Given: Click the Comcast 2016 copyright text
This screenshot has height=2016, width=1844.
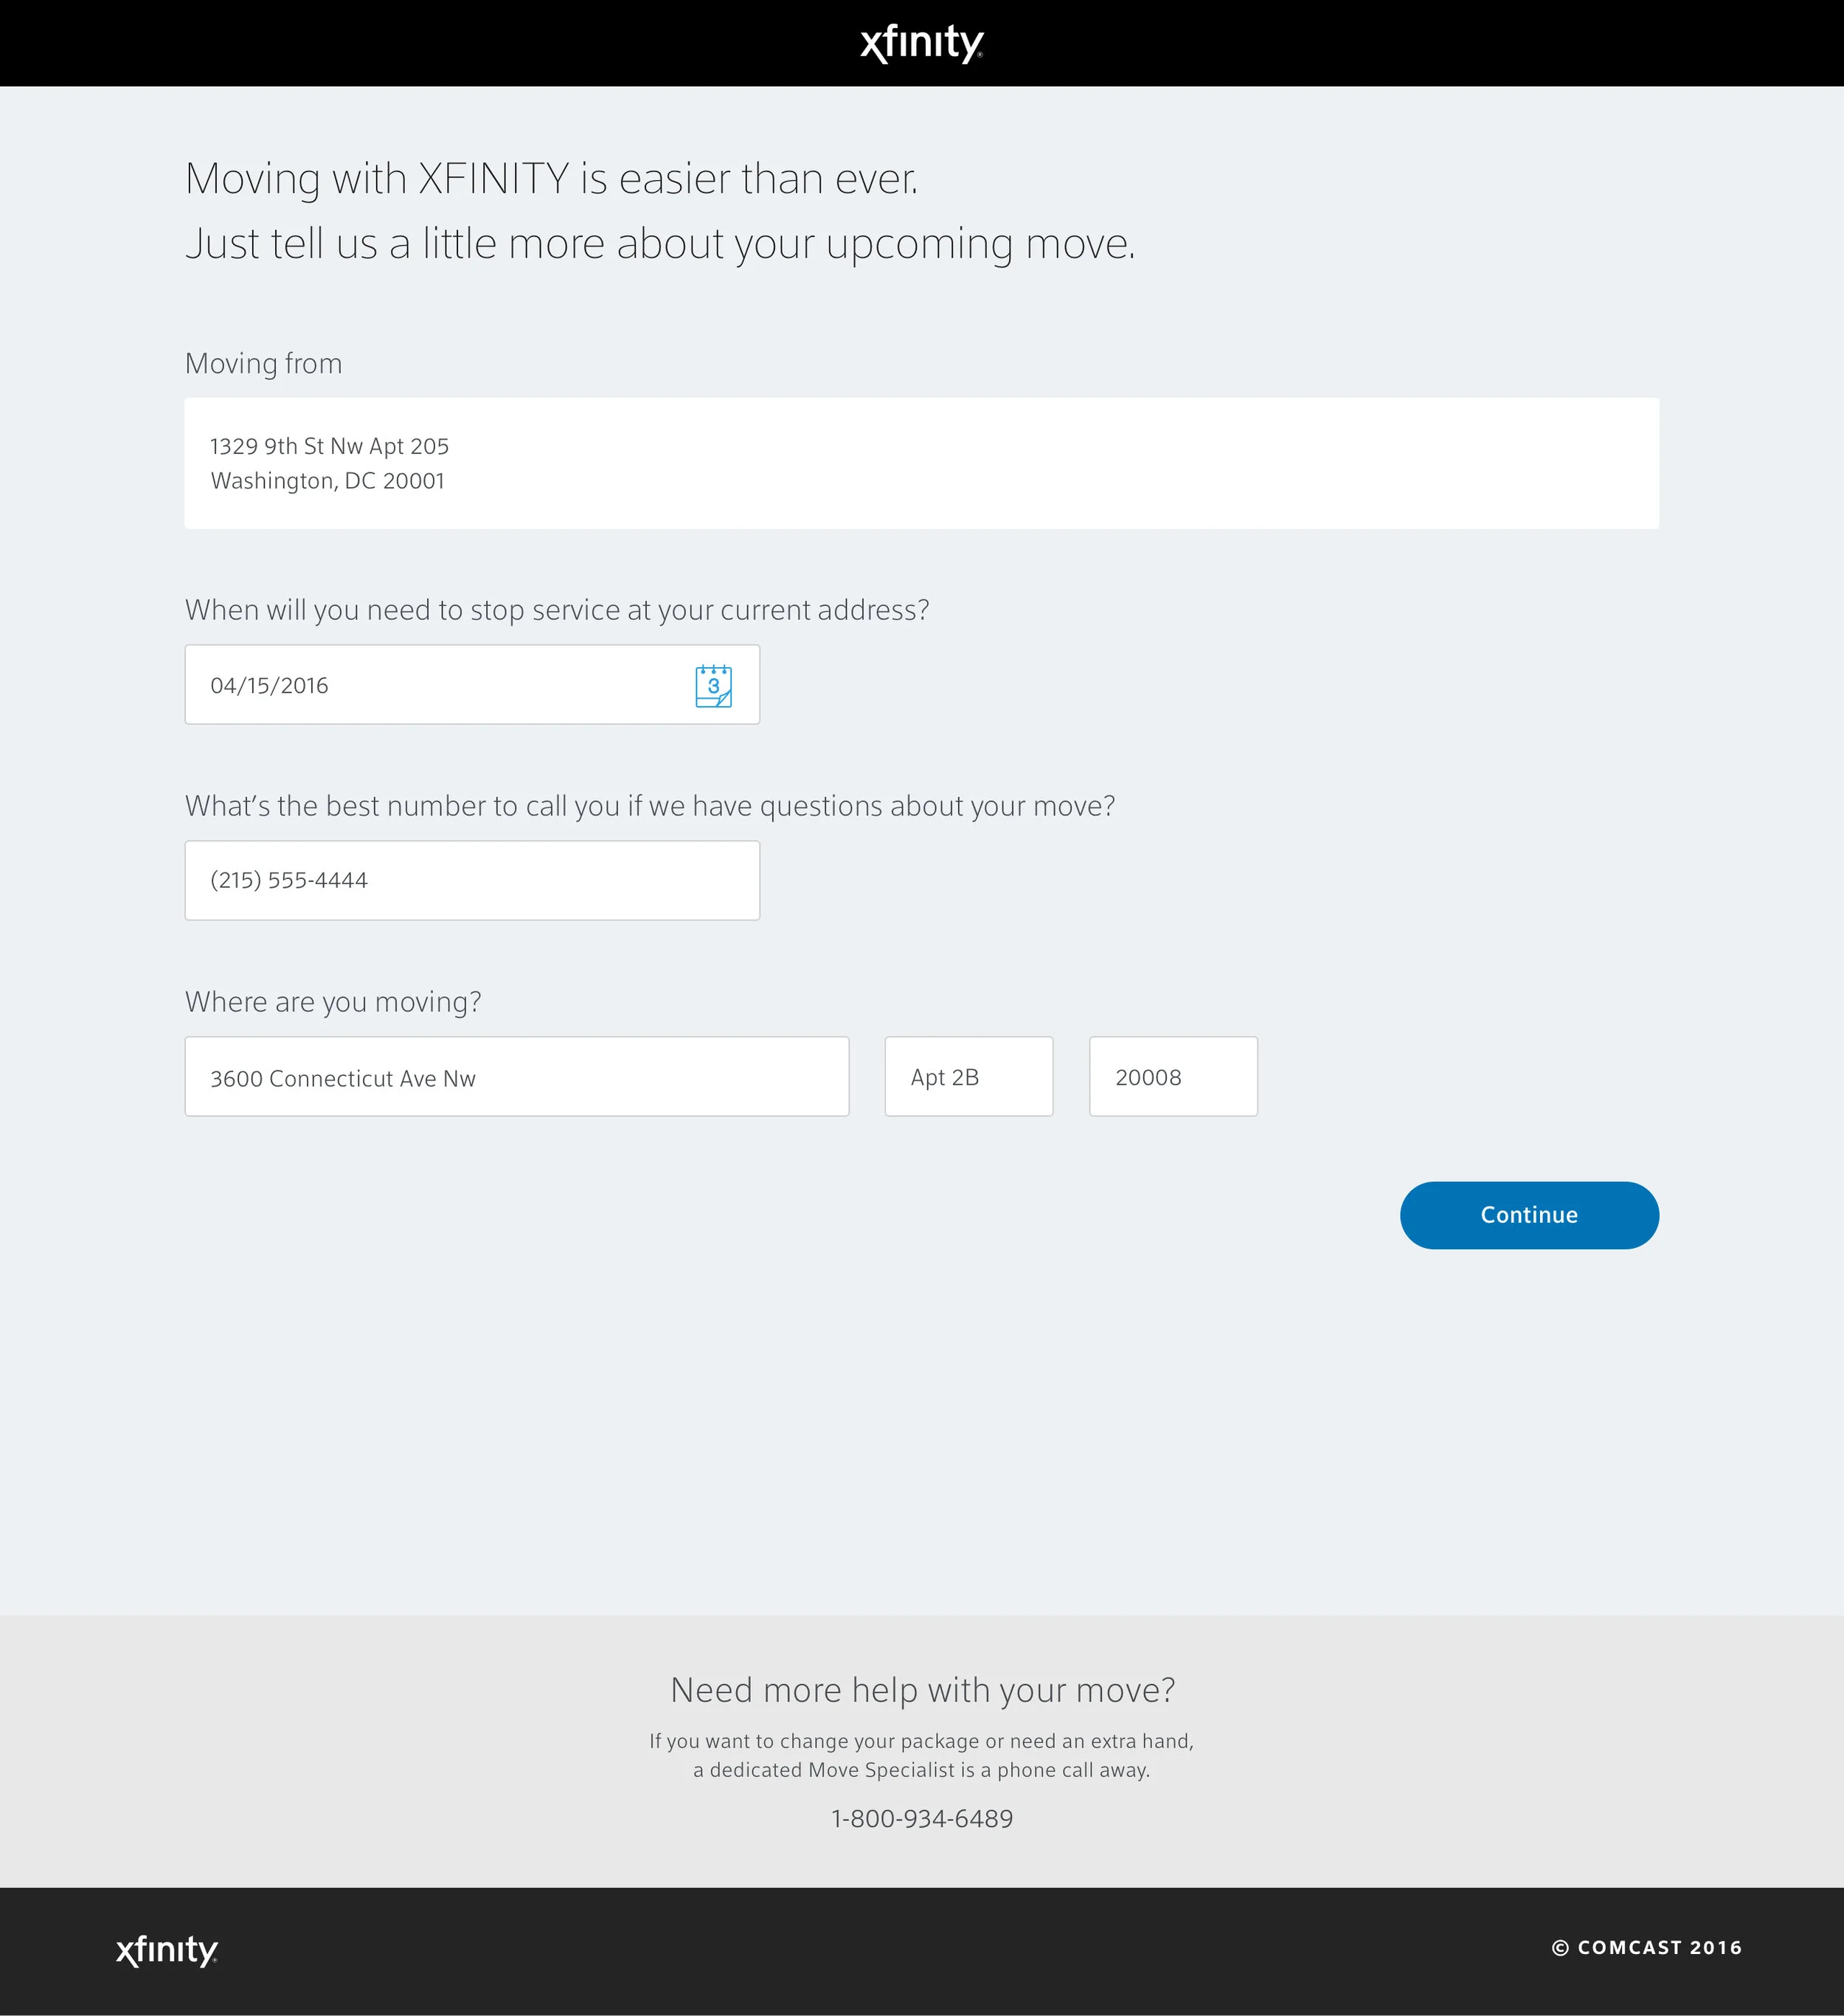Looking at the screenshot, I should point(1647,1947).
